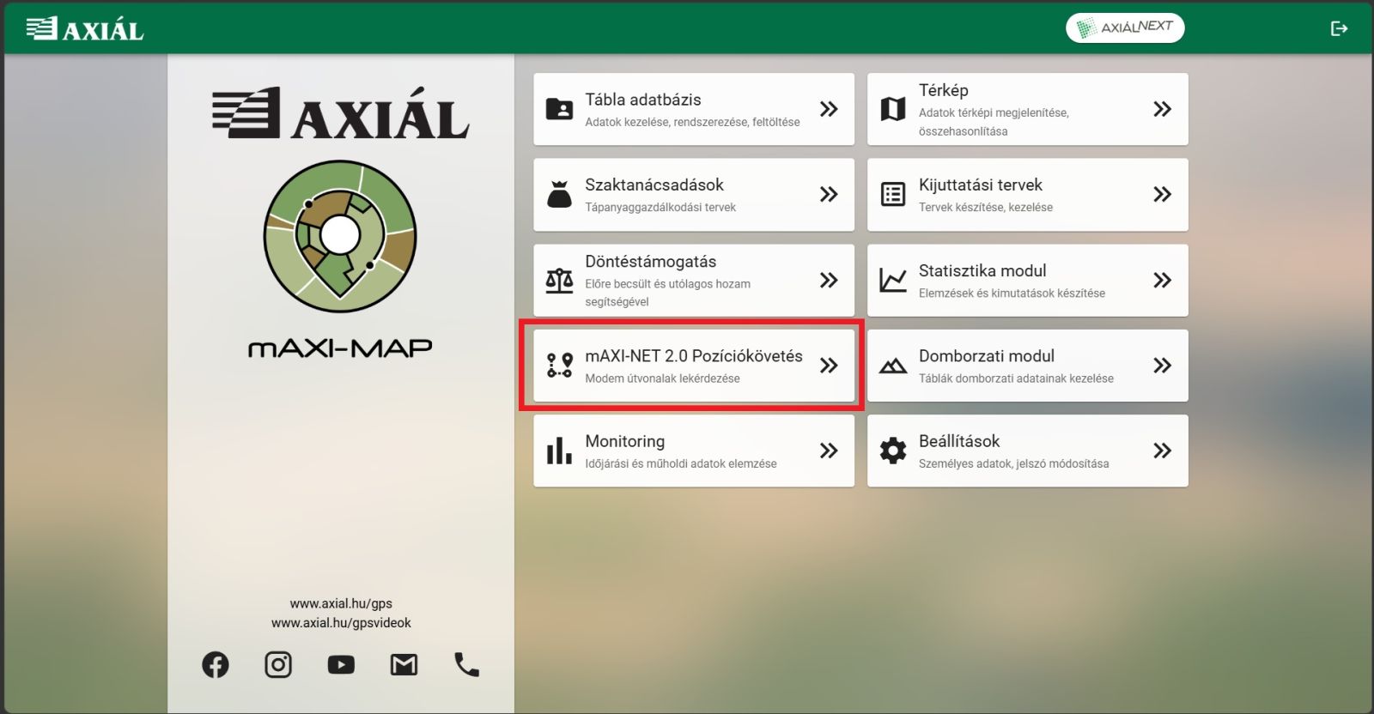
Task: Click the large AXIÁL sidebar logo
Action: [x=340, y=113]
